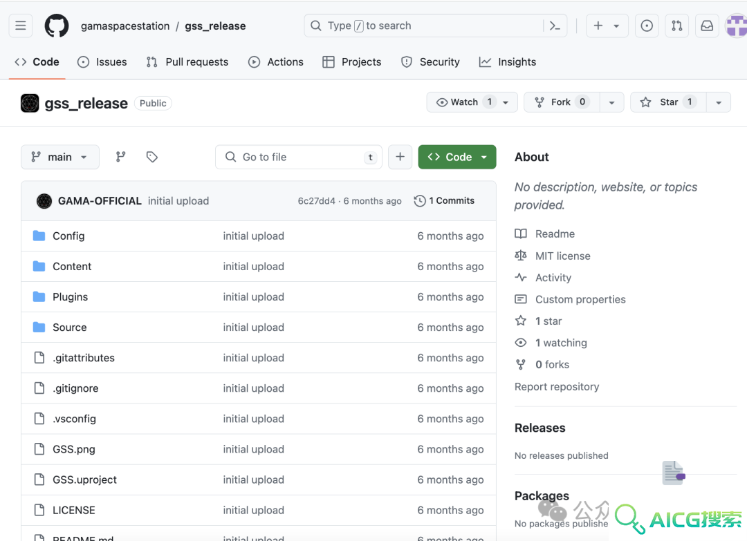Click the star icon next to 1 star
Screen dimensions: 747x541
pos(521,321)
